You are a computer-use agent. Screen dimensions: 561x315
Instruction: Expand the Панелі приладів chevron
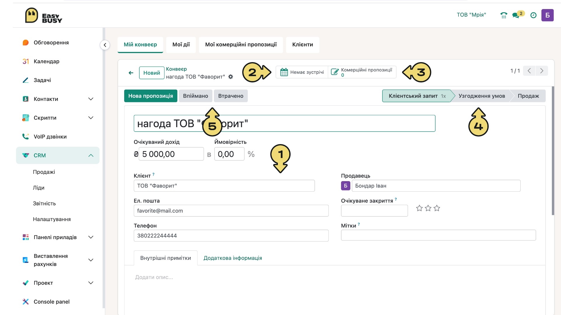(x=91, y=237)
